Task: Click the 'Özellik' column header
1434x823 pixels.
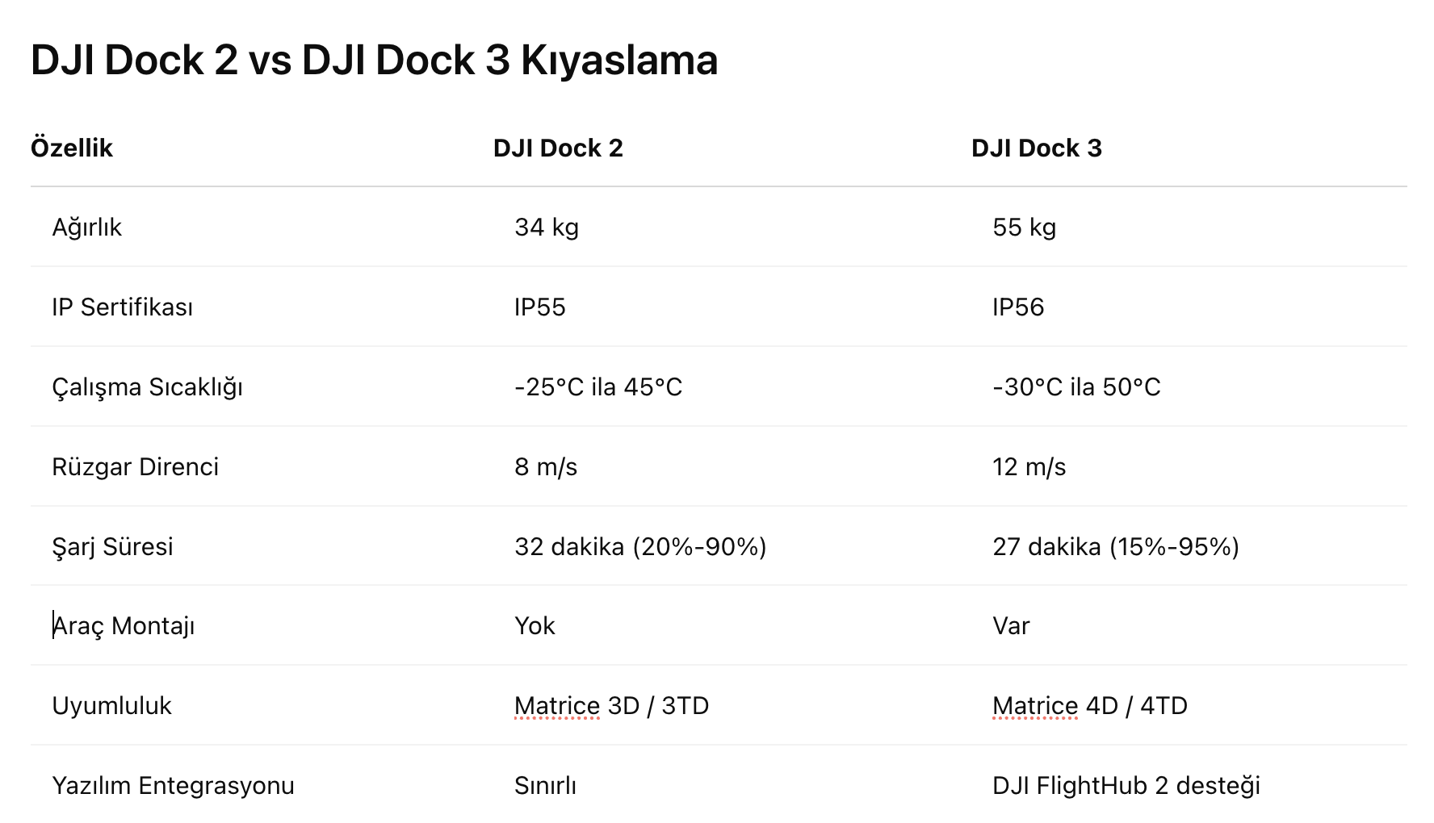Action: tap(72, 148)
